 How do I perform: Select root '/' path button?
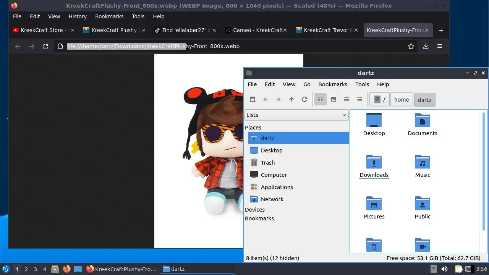pos(380,100)
